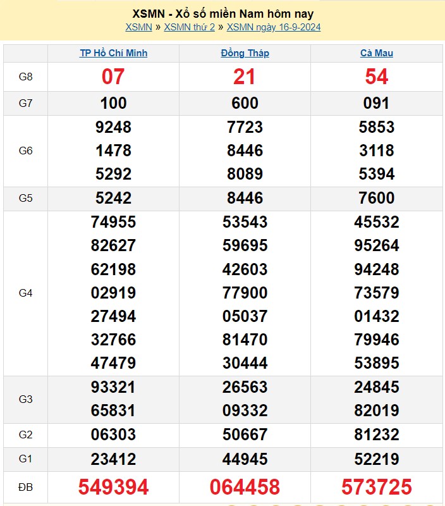This screenshot has width=445, height=506.
Task: Open the XSMN thứ 2 link
Action: [189, 27]
